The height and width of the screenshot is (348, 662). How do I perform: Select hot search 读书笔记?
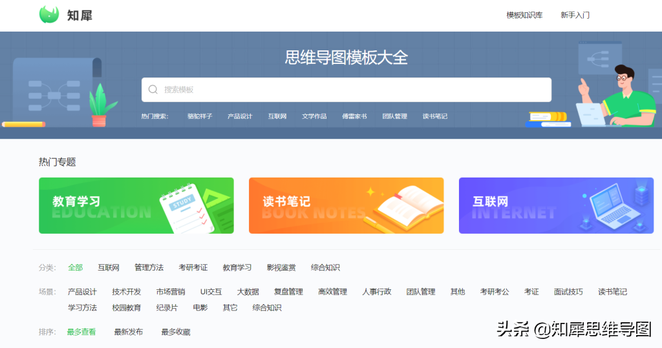point(435,116)
